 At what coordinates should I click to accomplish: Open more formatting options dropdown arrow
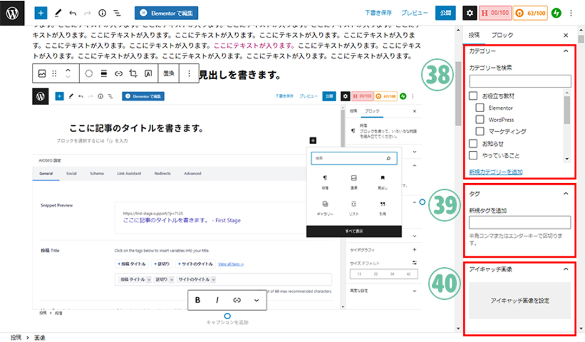coord(256,300)
